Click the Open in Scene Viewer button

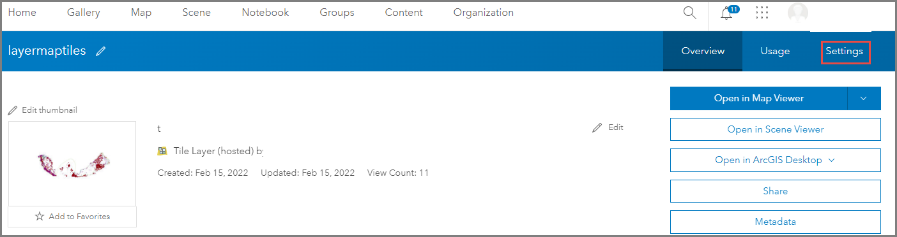coord(776,129)
